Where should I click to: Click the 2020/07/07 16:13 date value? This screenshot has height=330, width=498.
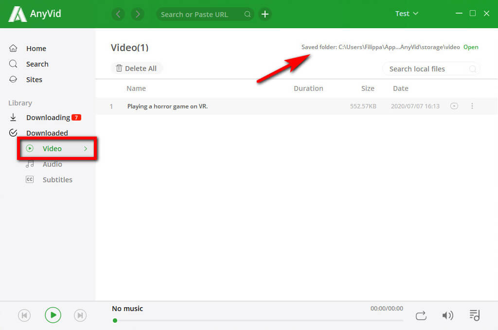(415, 106)
